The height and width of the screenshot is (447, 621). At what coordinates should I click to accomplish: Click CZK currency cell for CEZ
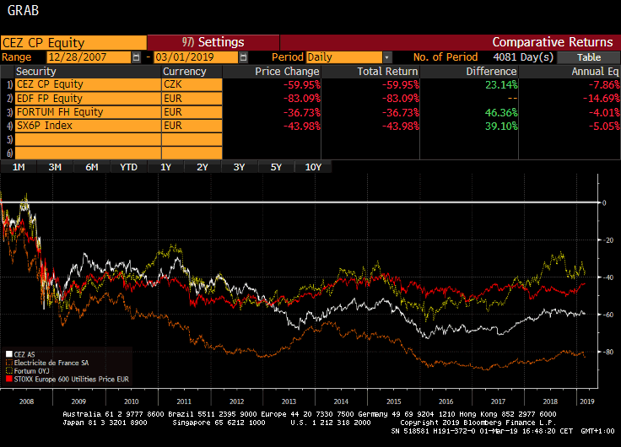pyautogui.click(x=192, y=84)
